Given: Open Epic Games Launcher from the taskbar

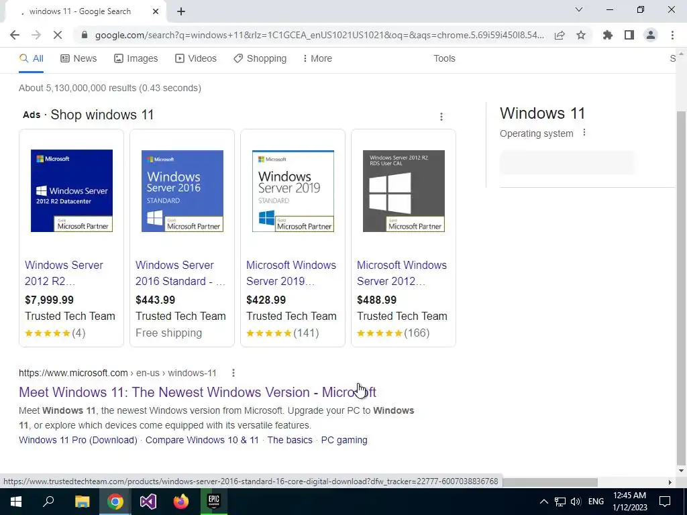Looking at the screenshot, I should pyautogui.click(x=214, y=502).
